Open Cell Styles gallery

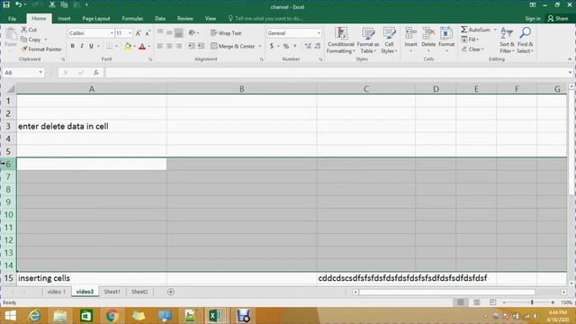pyautogui.click(x=389, y=40)
